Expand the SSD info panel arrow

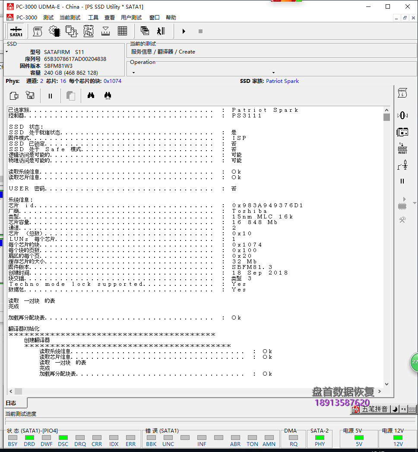7,52
